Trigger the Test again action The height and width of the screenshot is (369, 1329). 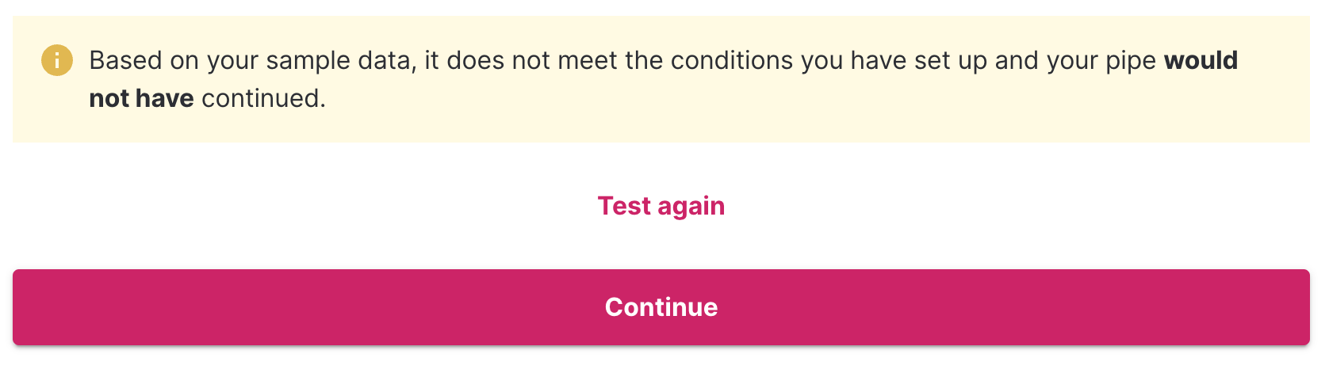click(661, 206)
